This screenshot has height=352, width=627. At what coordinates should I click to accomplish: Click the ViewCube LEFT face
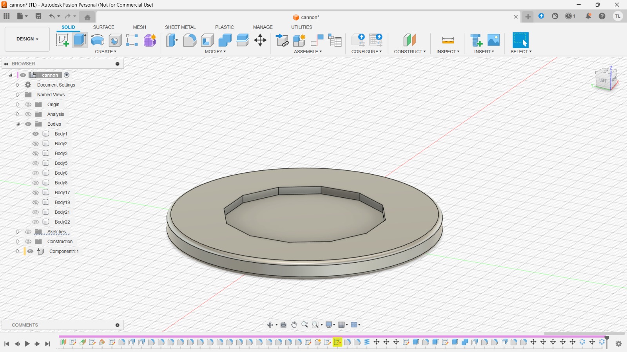[x=603, y=80]
